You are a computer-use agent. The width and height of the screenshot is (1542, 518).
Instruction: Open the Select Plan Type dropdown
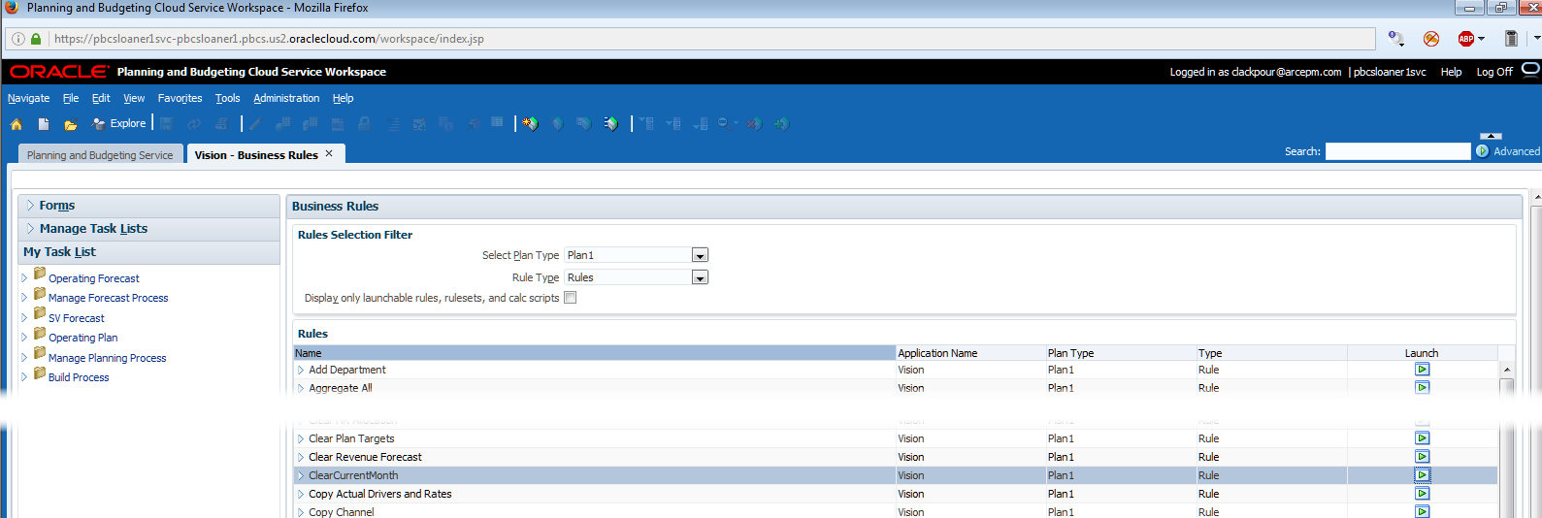(700, 255)
